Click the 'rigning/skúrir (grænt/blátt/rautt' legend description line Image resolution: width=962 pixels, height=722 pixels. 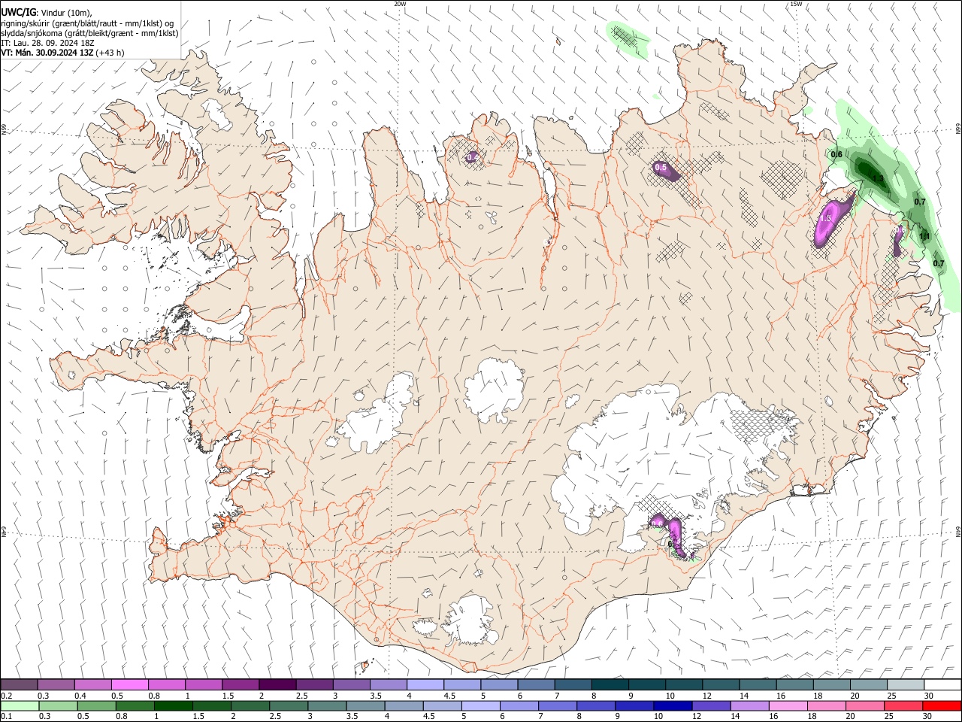87,23
